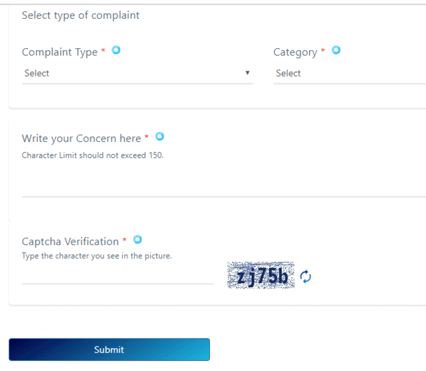Open info tooltip for Write your Concern
This screenshot has height=371, width=426.
160,136
